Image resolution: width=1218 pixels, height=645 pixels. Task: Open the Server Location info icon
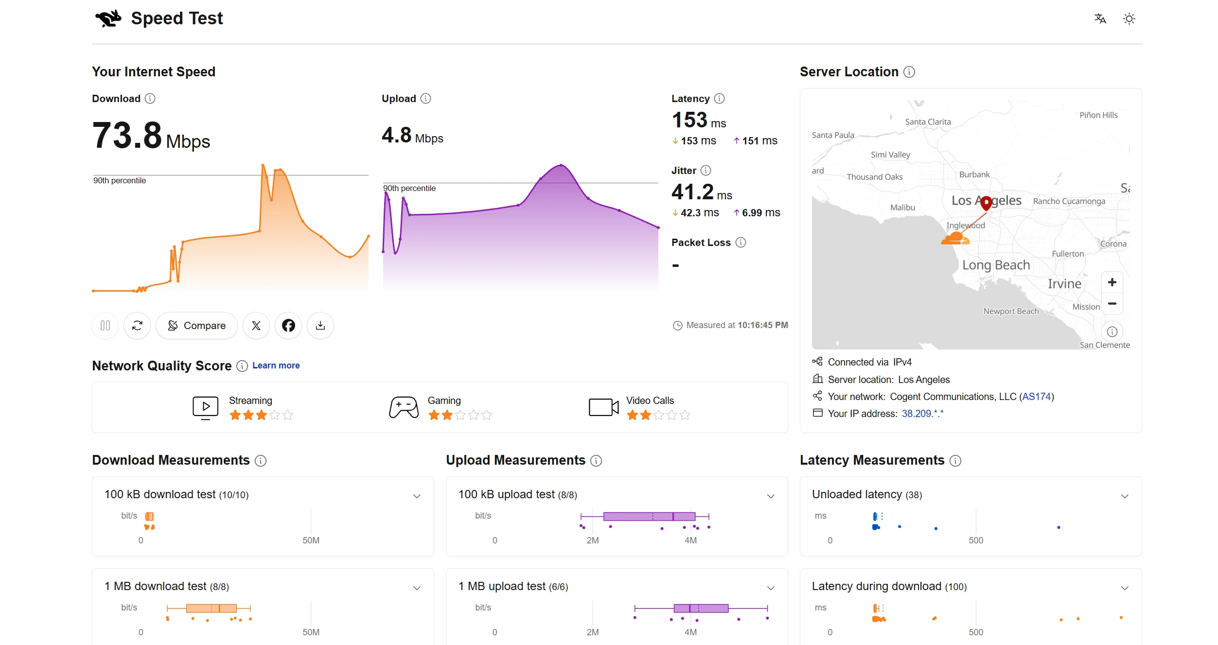tap(909, 72)
